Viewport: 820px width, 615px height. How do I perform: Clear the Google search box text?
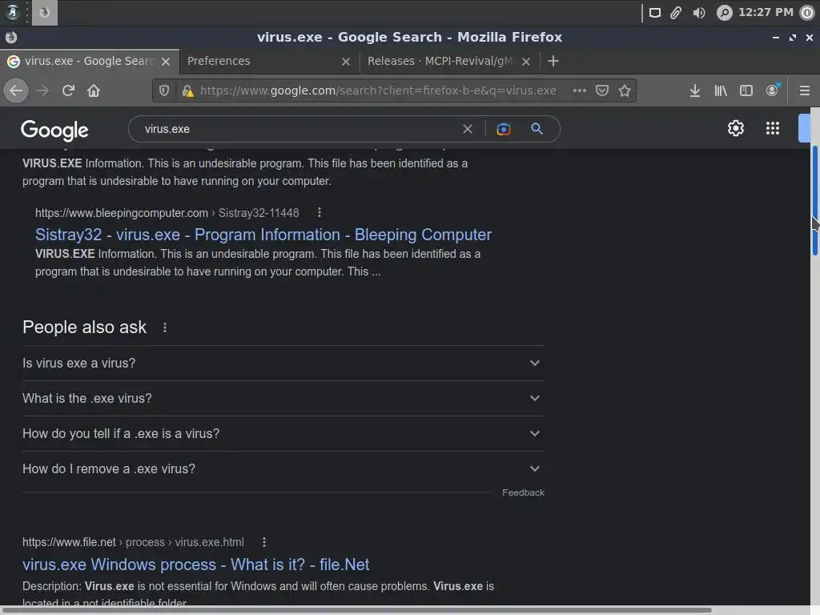[468, 129]
